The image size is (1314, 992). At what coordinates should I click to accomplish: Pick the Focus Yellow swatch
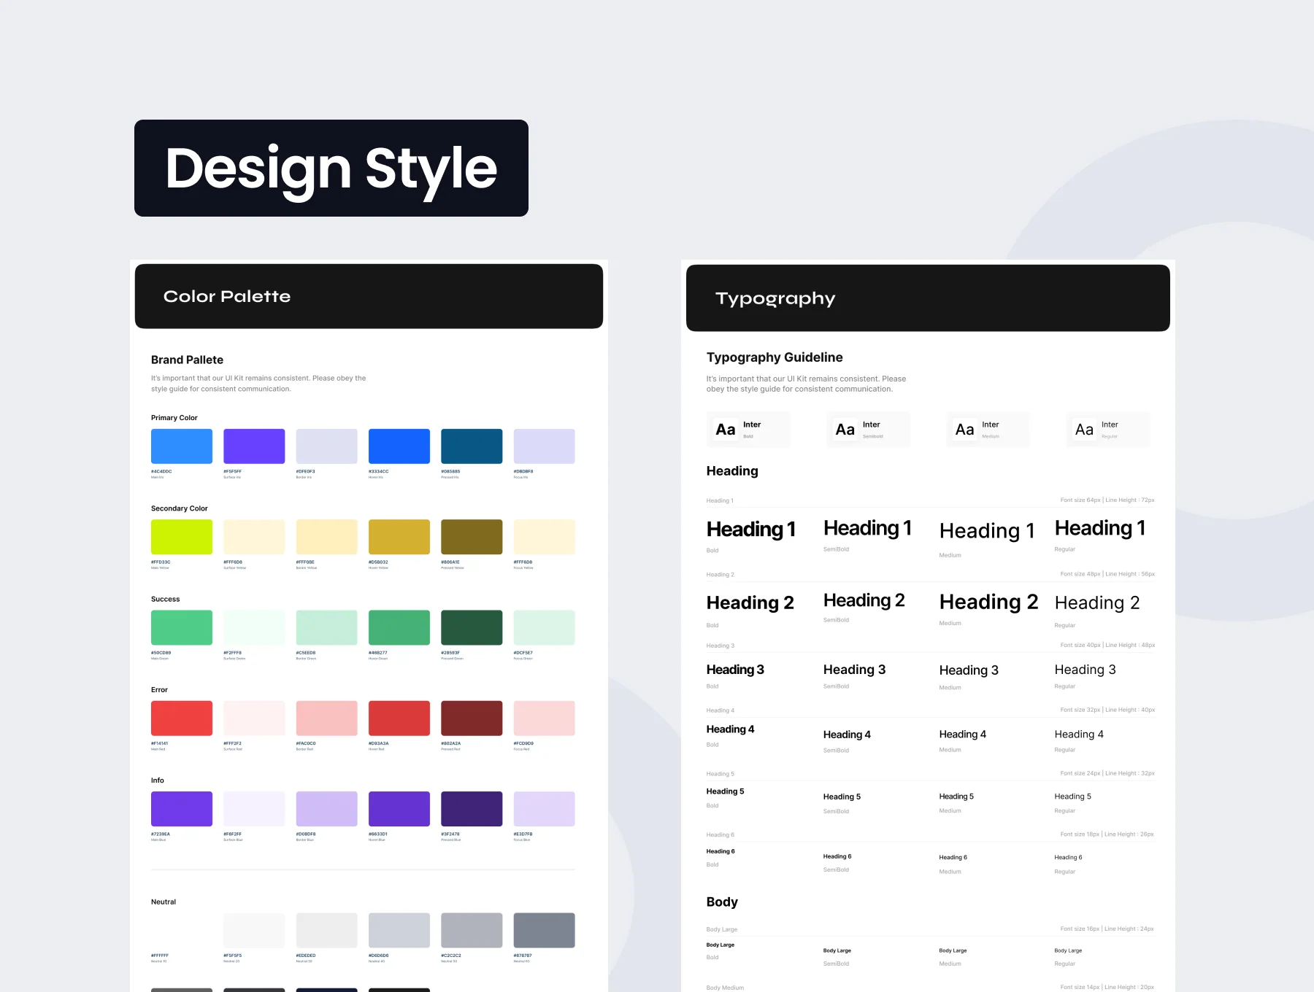(x=545, y=537)
